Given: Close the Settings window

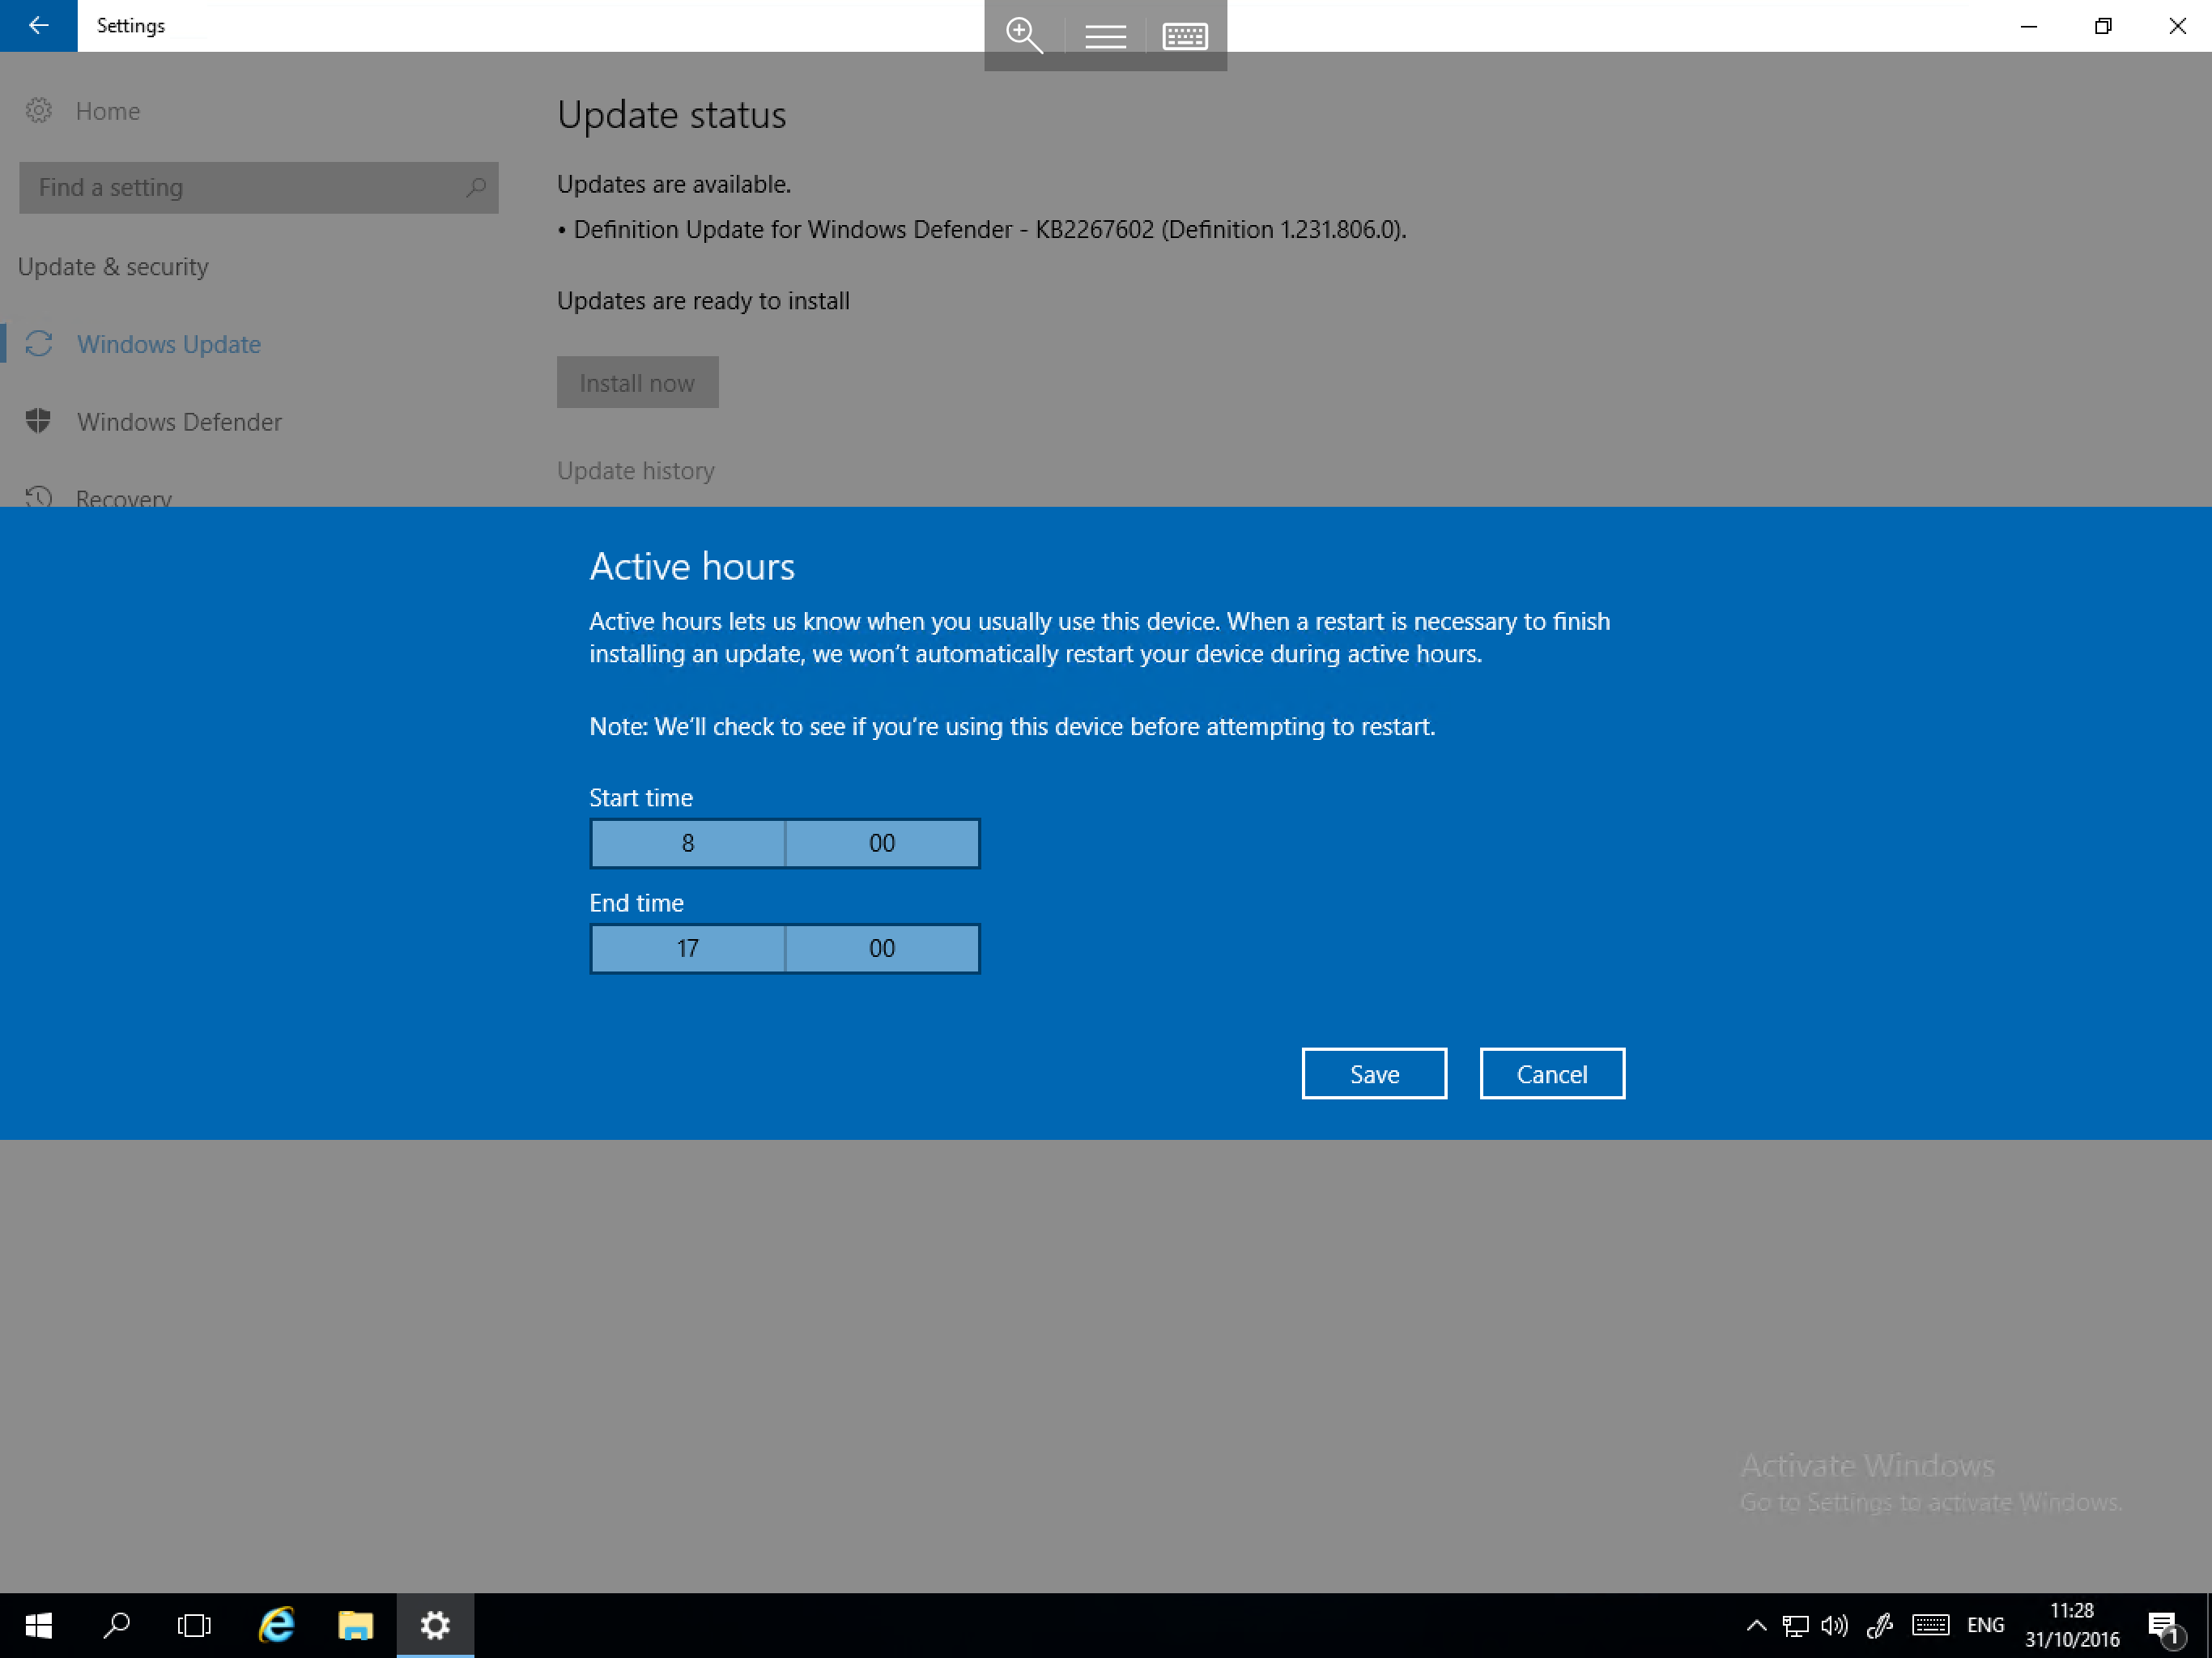Looking at the screenshot, I should tap(2177, 26).
